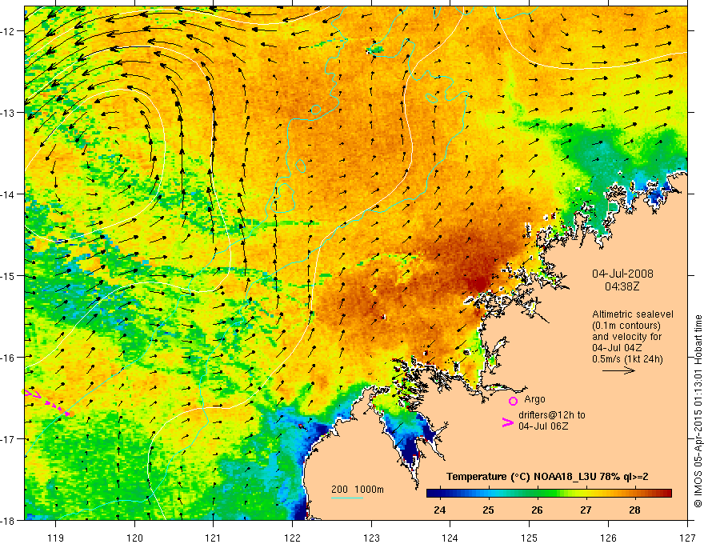Image resolution: width=704 pixels, height=544 pixels.
Task: Click the longitude axis label 127
Action: pyautogui.click(x=687, y=538)
